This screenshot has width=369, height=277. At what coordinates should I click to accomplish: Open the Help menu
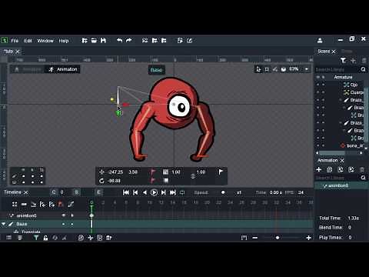coord(64,41)
